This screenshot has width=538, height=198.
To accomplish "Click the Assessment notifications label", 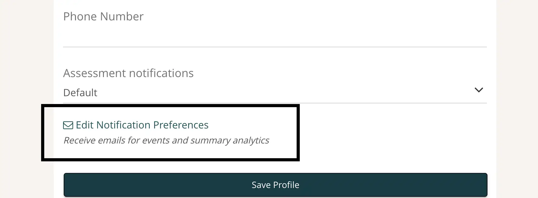I will point(128,73).
